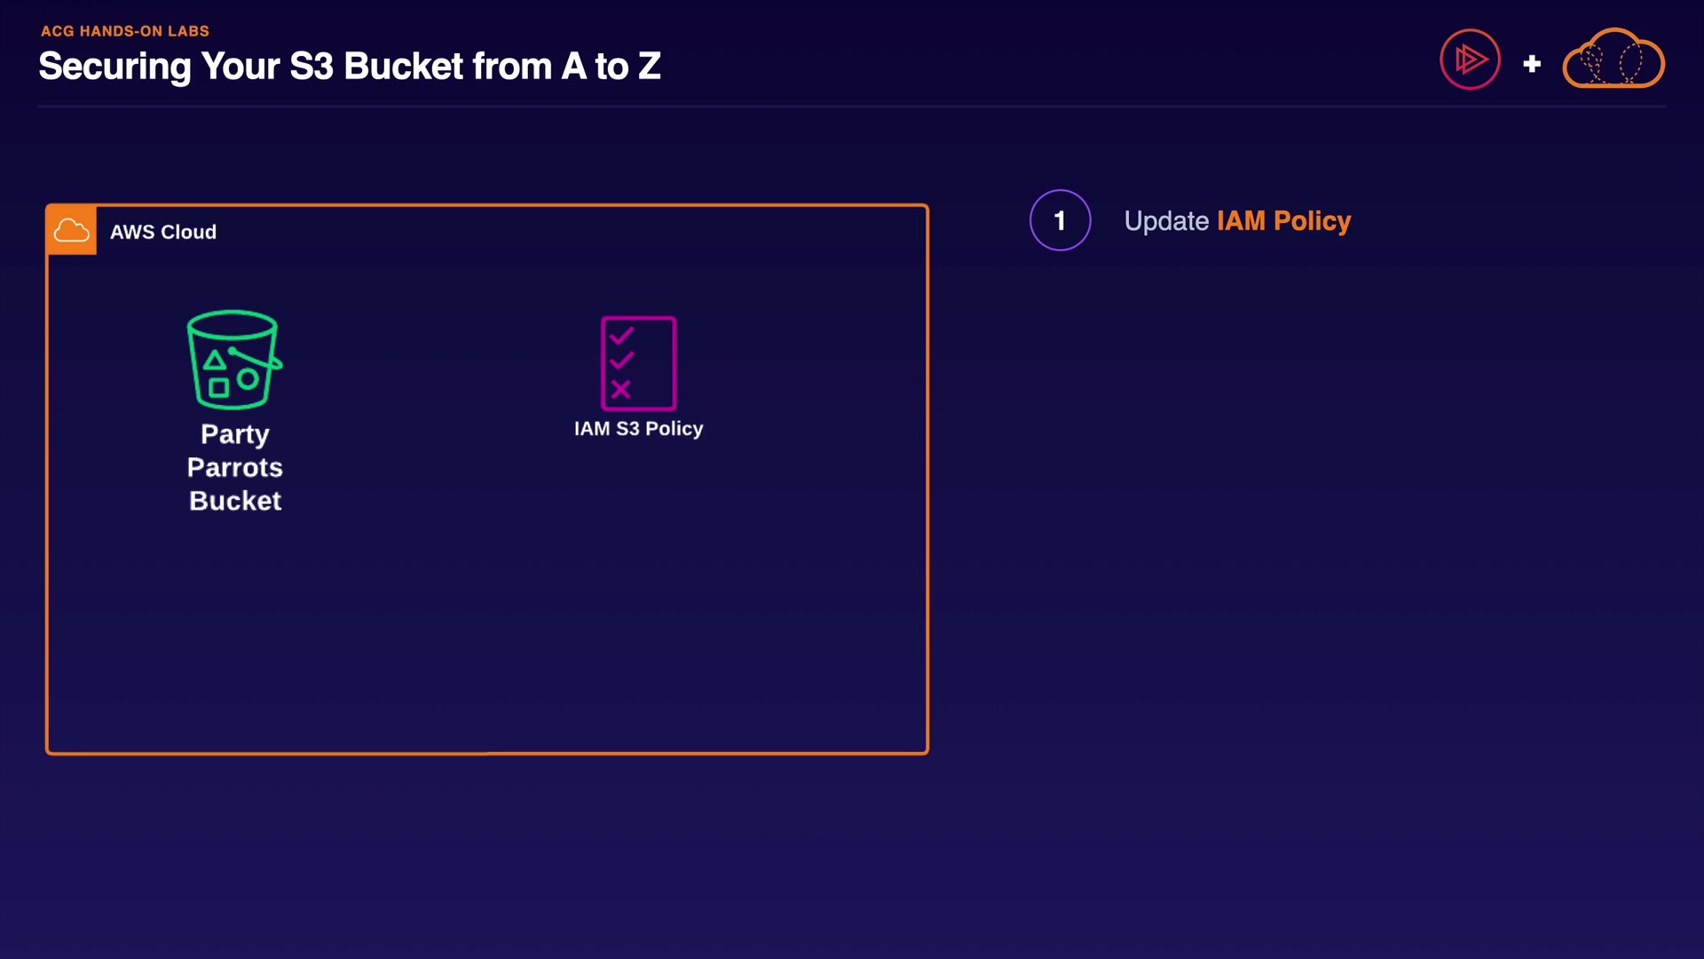Viewport: 1704px width, 959px height.
Task: Click "S3" in the slide title
Action: click(311, 67)
